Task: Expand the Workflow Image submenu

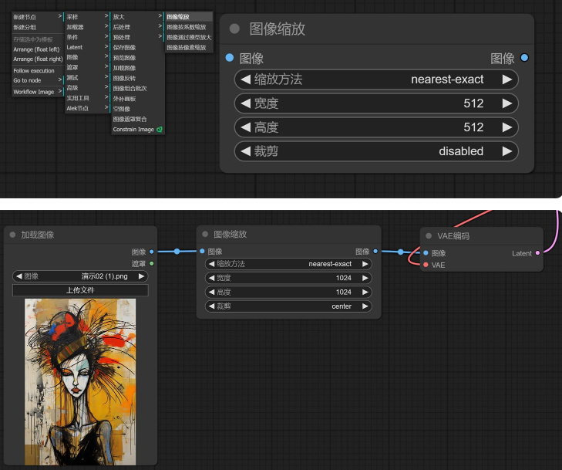Action: point(37,92)
